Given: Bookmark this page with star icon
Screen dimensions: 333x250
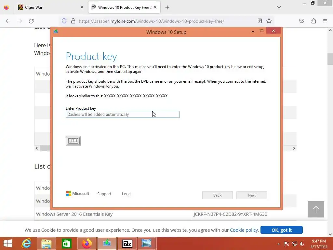Looking at the screenshot, I should coord(269,21).
